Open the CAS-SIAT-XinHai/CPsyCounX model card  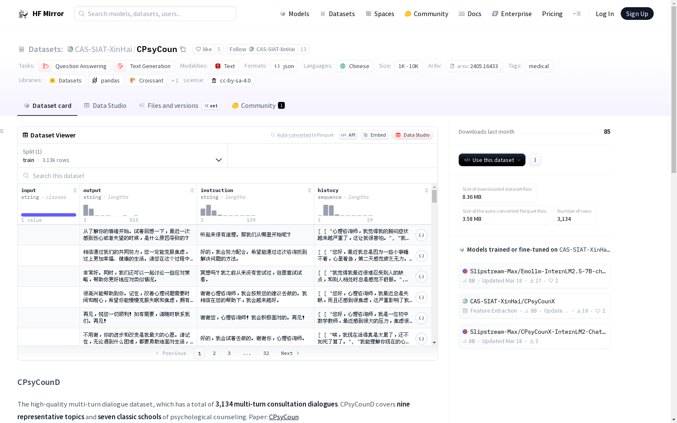[x=534, y=306]
